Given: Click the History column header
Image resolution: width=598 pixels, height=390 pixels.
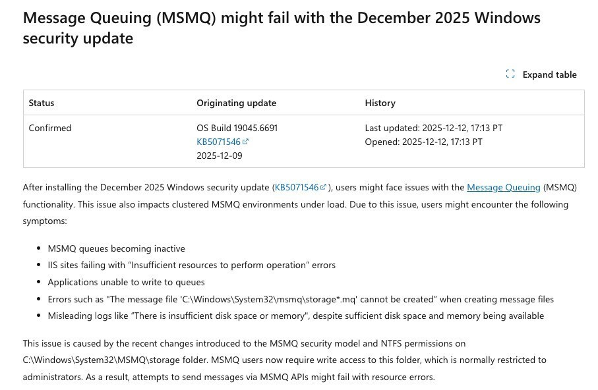Looking at the screenshot, I should [x=380, y=103].
